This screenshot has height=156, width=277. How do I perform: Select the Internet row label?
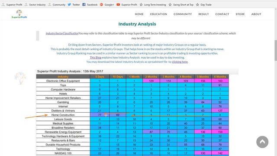(x=63, y=106)
